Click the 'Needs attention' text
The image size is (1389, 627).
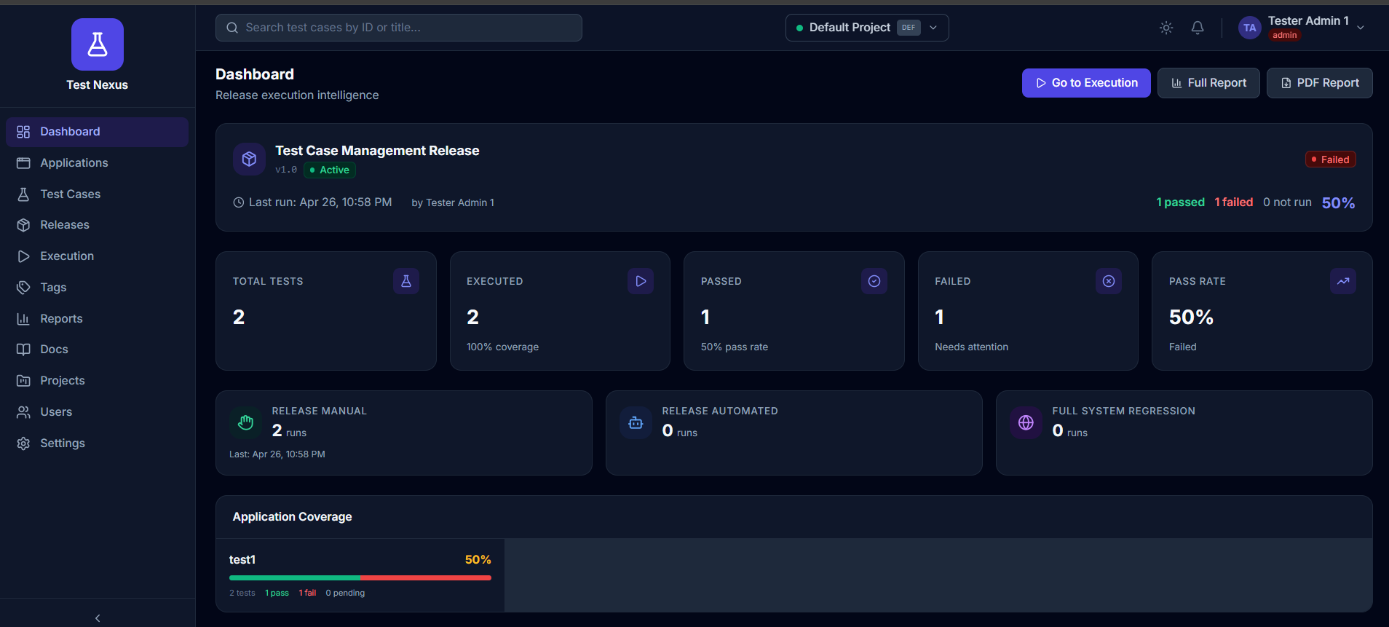click(x=972, y=347)
